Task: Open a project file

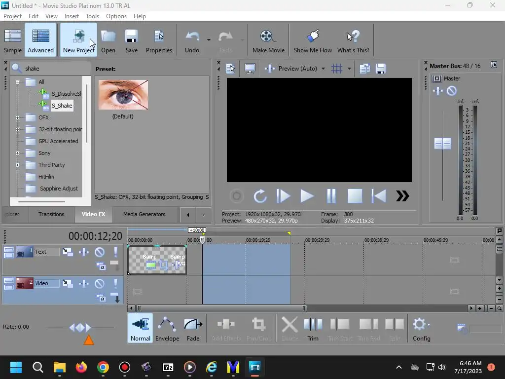Action: pos(108,40)
